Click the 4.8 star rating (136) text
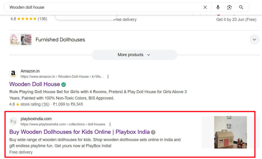This screenshot has width=262, height=159. point(29,19)
